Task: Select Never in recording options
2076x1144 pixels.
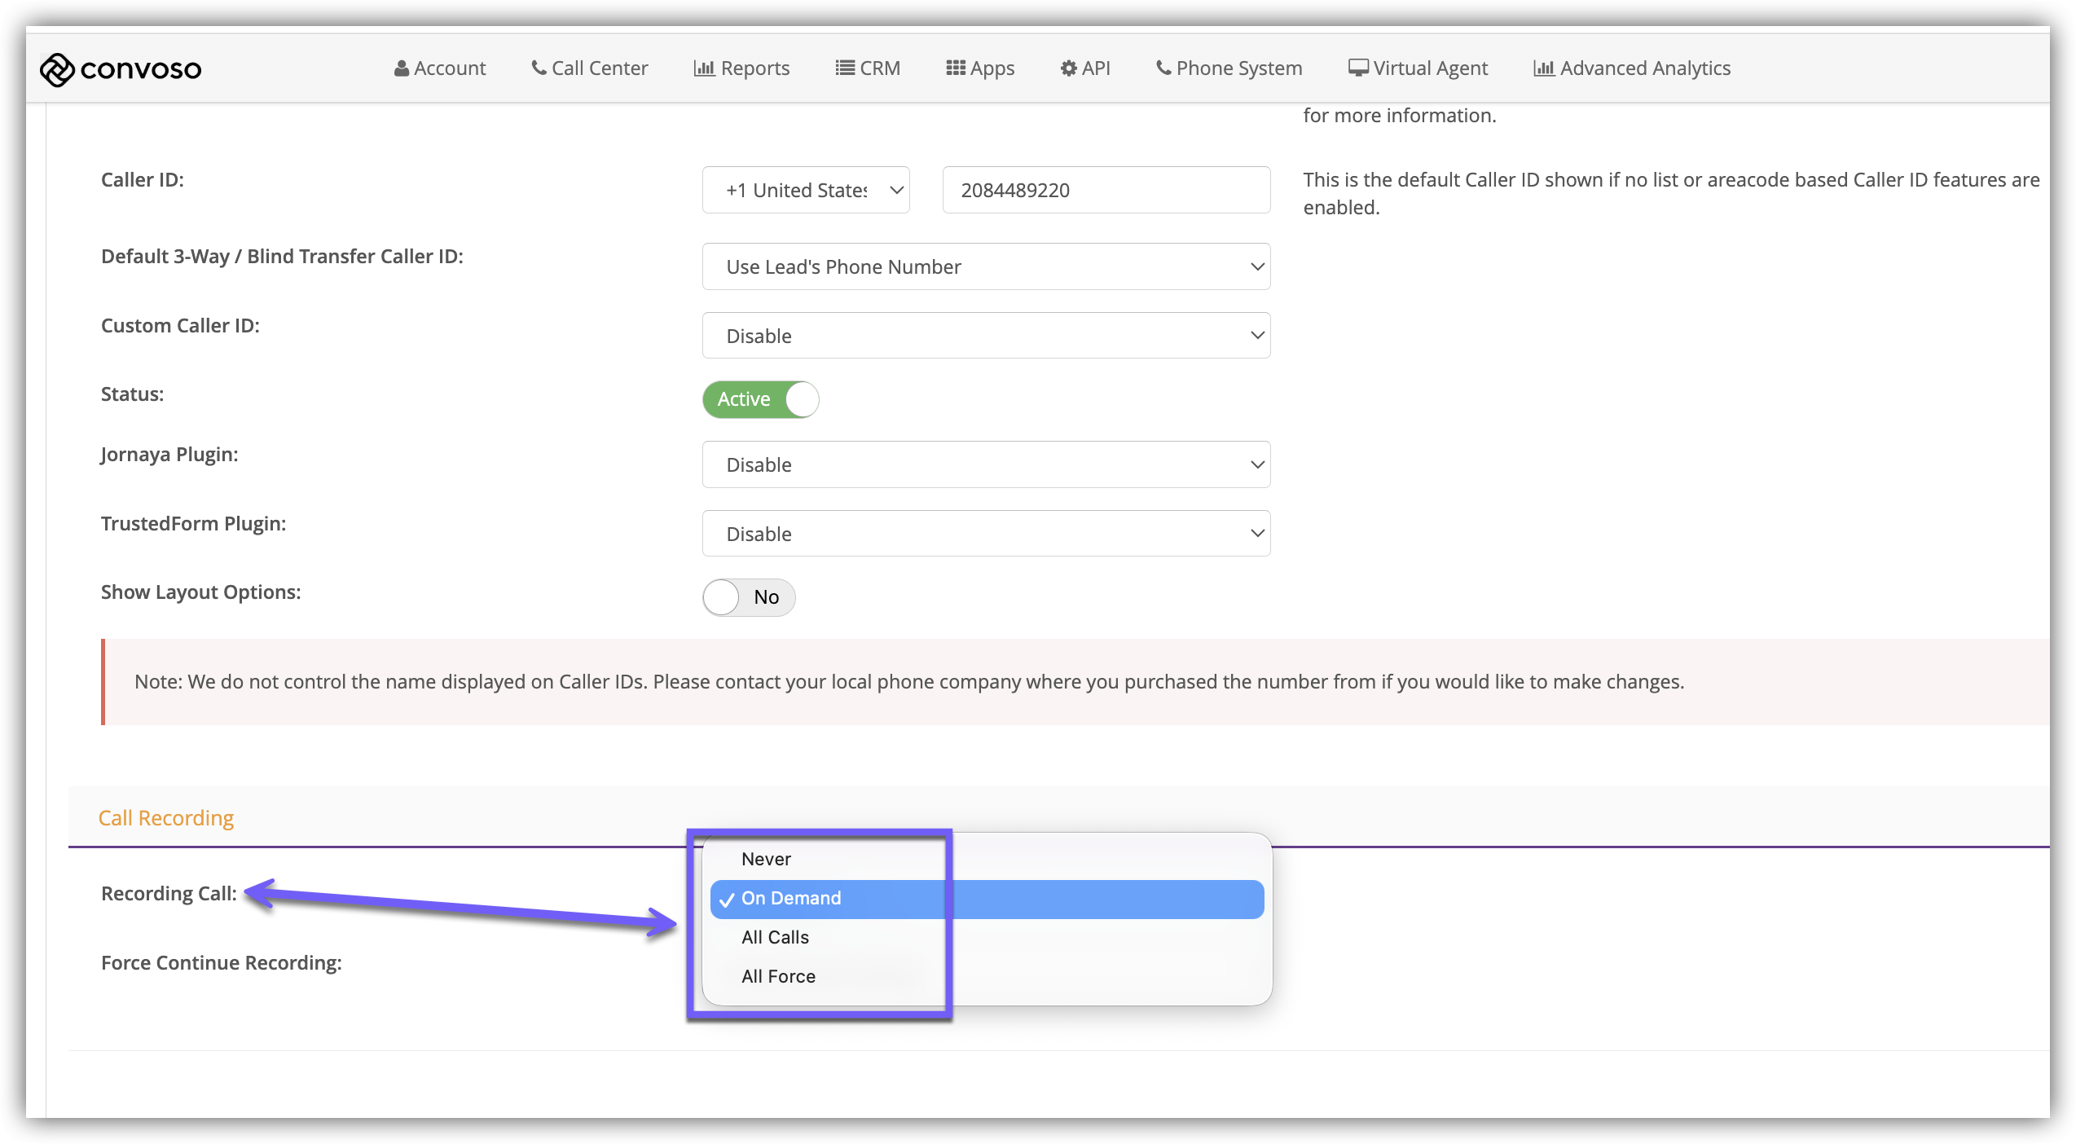Action: point(766,859)
